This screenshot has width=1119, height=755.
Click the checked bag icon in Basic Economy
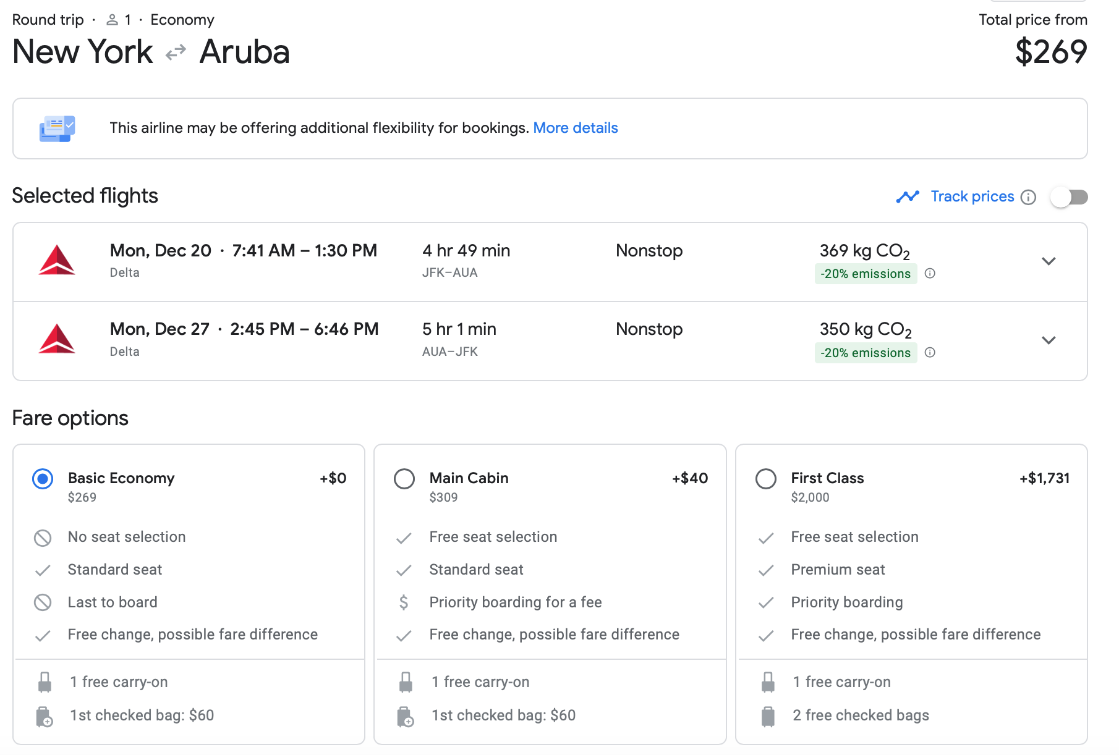click(45, 716)
